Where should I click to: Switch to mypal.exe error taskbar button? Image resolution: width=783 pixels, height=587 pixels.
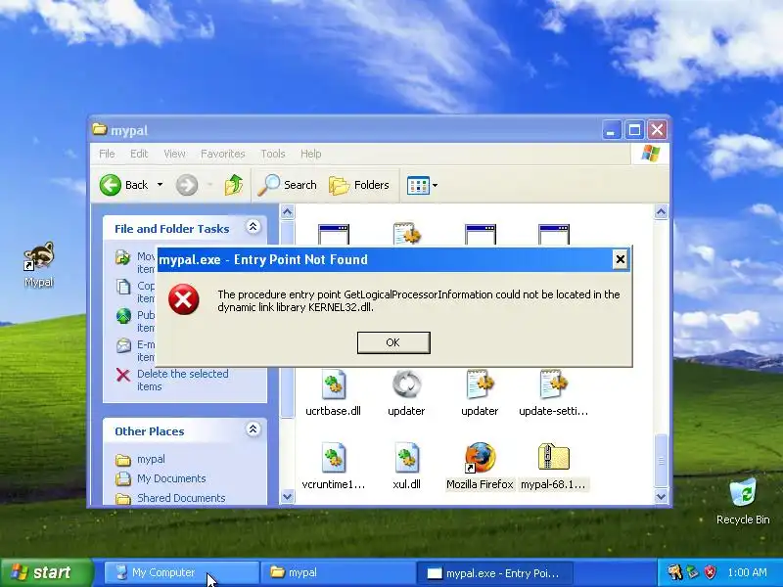tap(494, 572)
